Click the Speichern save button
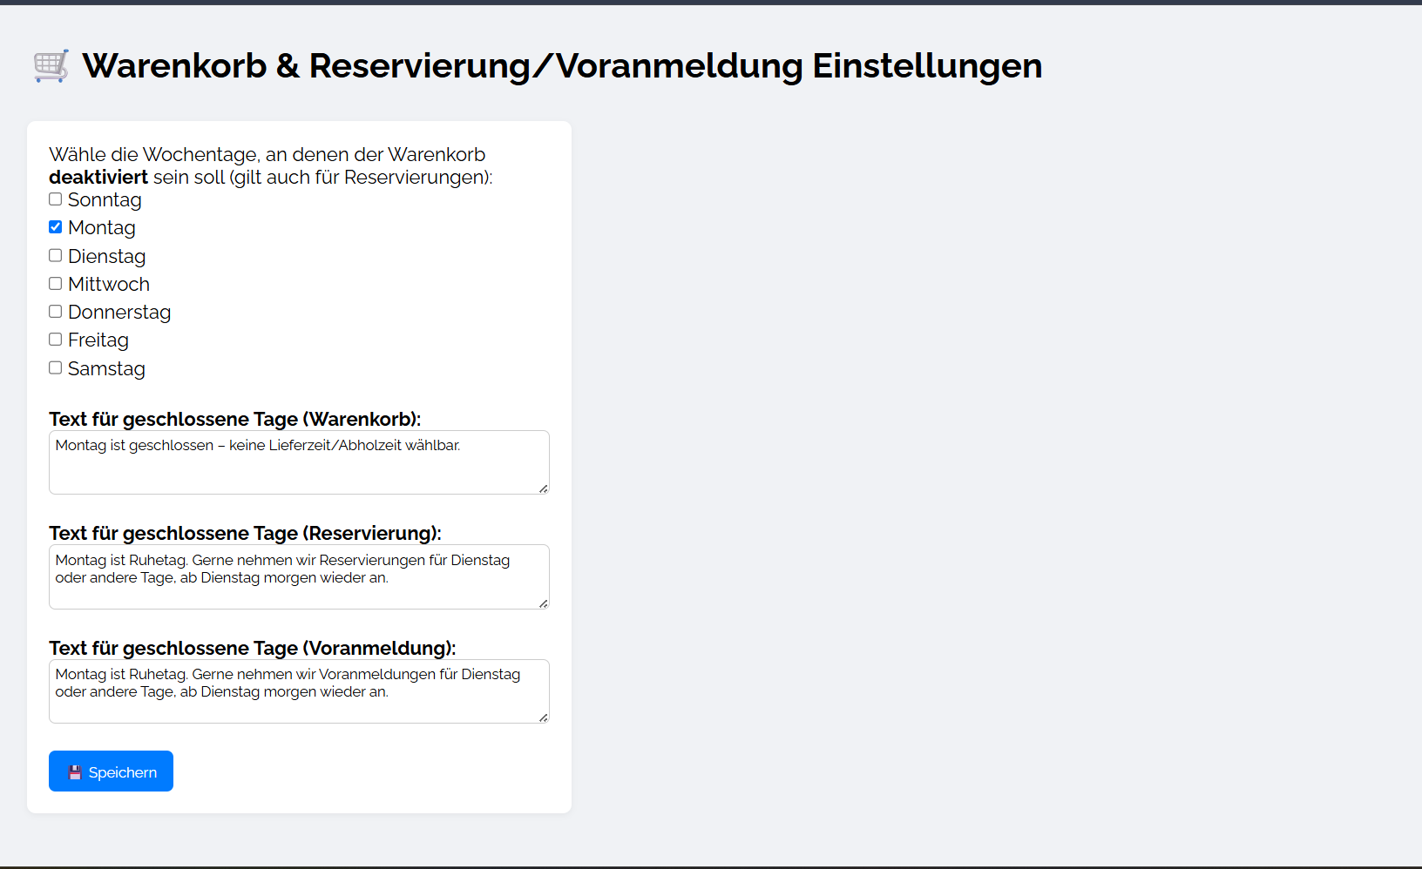The width and height of the screenshot is (1422, 869). click(x=111, y=771)
